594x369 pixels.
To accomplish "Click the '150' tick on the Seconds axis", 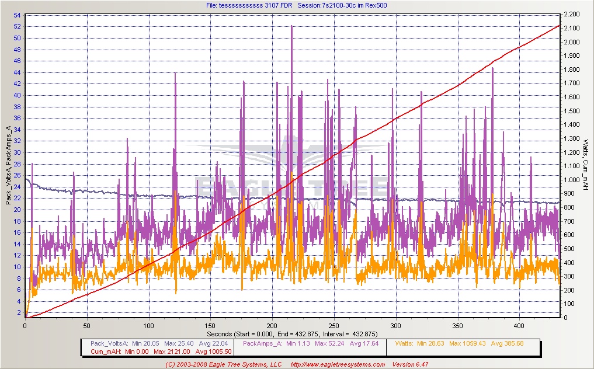I will click(211, 326).
